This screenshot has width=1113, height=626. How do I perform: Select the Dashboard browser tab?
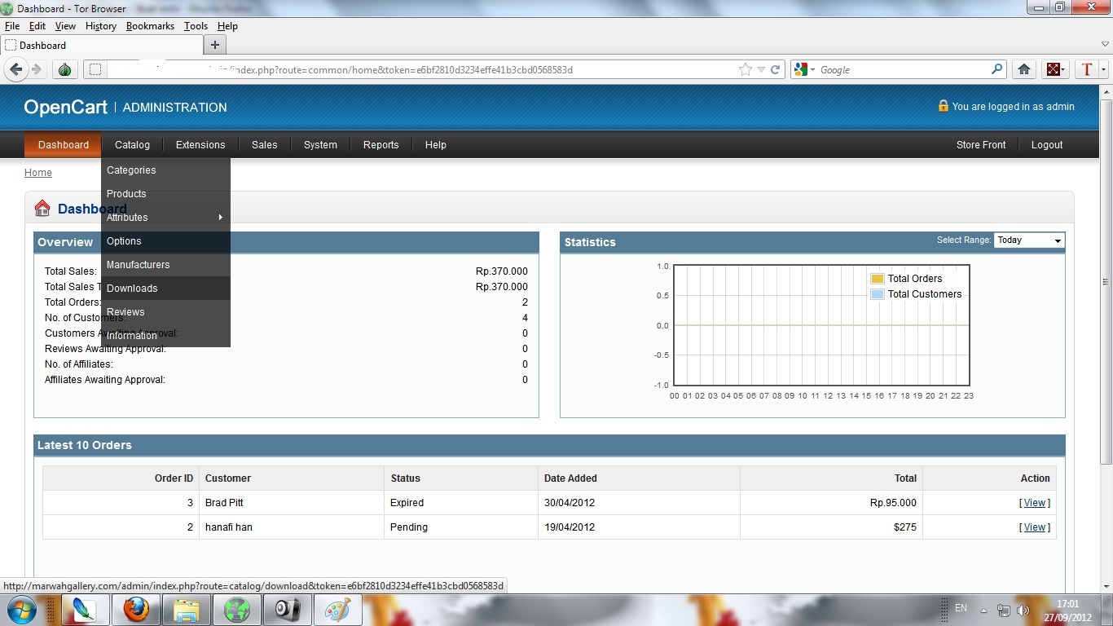tap(101, 45)
